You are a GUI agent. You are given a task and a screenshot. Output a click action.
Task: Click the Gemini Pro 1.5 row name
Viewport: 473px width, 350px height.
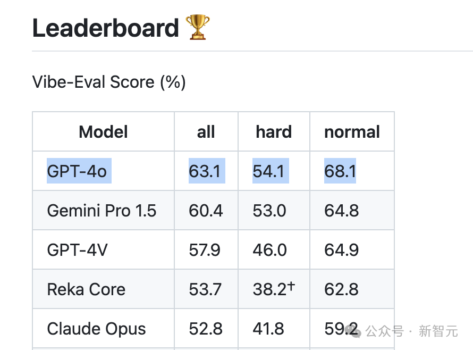tap(102, 211)
